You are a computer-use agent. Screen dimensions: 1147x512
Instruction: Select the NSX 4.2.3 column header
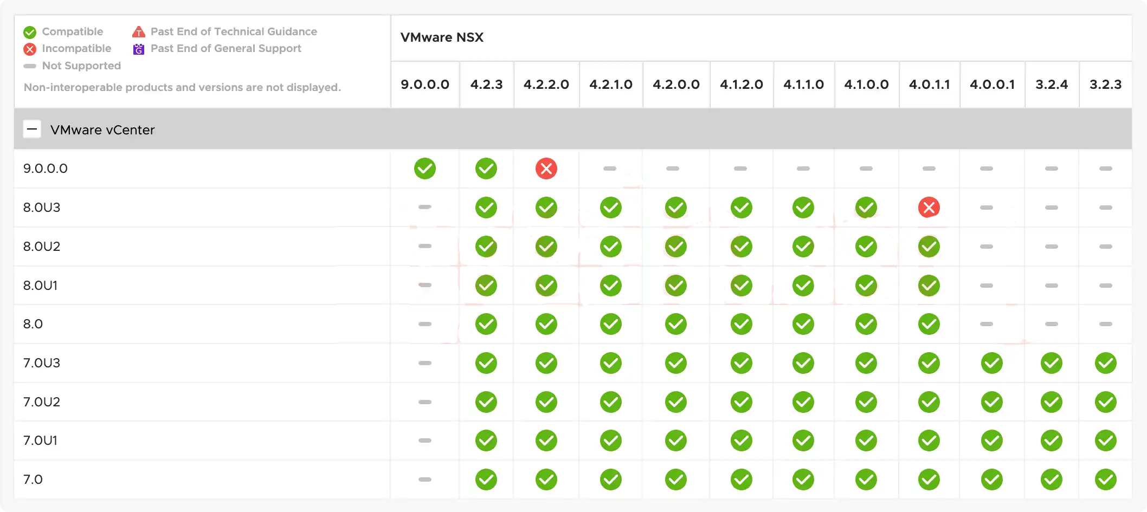(486, 85)
